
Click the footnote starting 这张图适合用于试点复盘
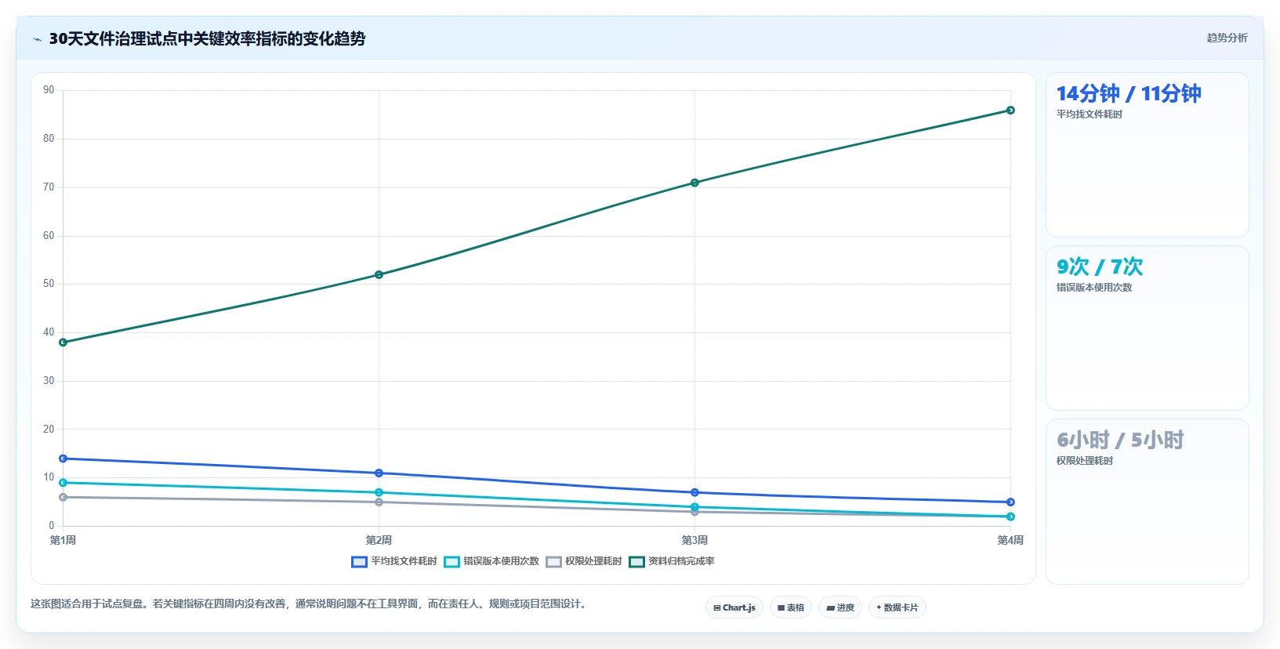[x=310, y=604]
